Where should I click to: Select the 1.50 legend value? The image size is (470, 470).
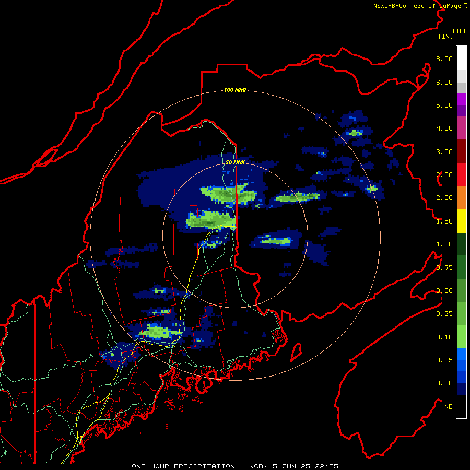(444, 221)
